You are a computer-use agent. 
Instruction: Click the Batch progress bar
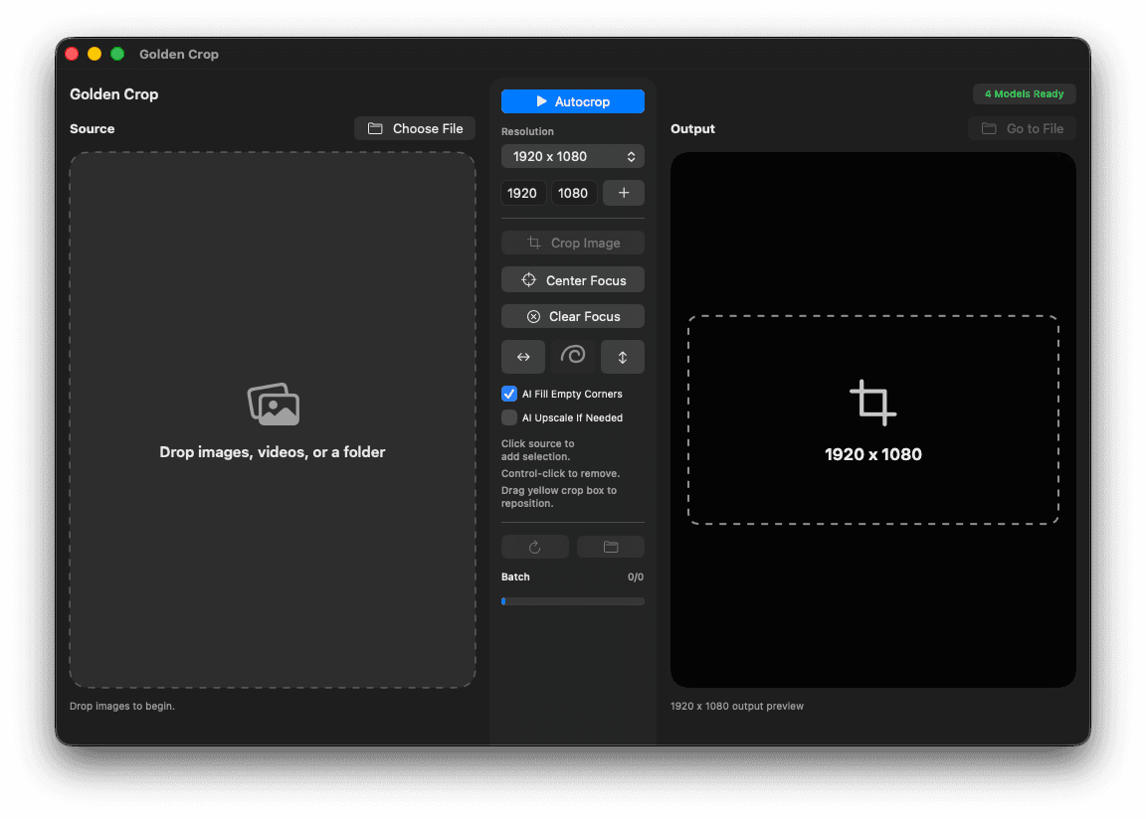click(x=572, y=601)
